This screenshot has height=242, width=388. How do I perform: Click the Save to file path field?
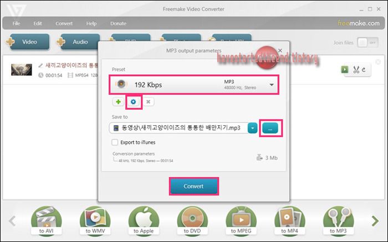[178, 128]
